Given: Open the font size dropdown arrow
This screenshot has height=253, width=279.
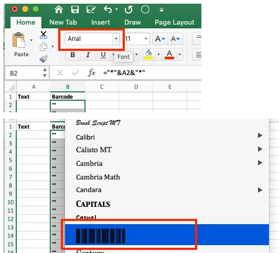Looking at the screenshot, I should pyautogui.click(x=146, y=39).
